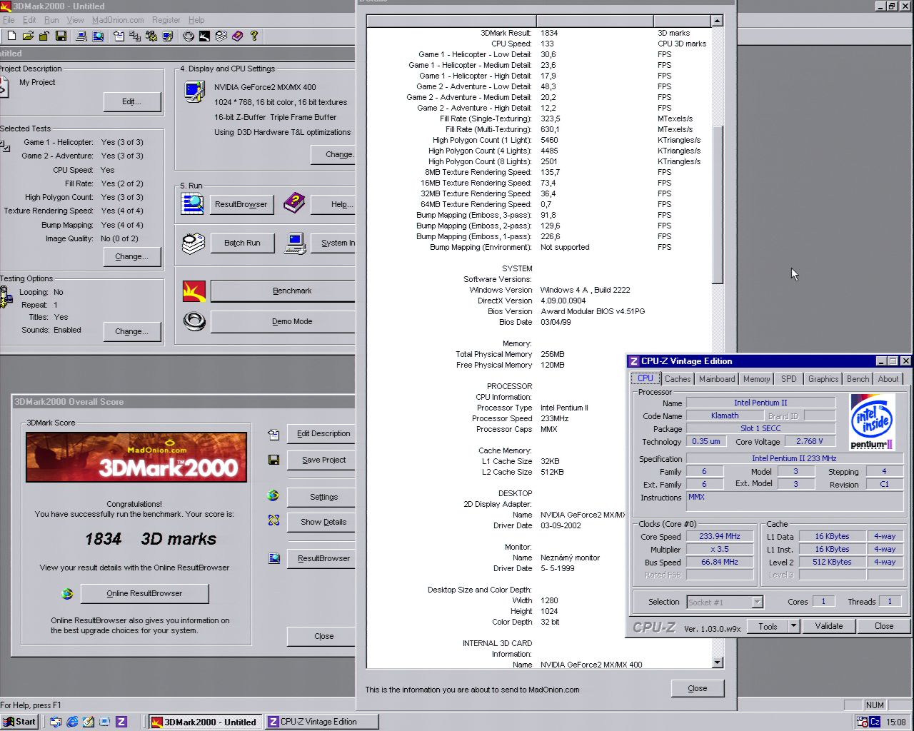This screenshot has height=731, width=914.
Task: Click the floppy disk Save toolbar icon
Action: click(x=61, y=36)
